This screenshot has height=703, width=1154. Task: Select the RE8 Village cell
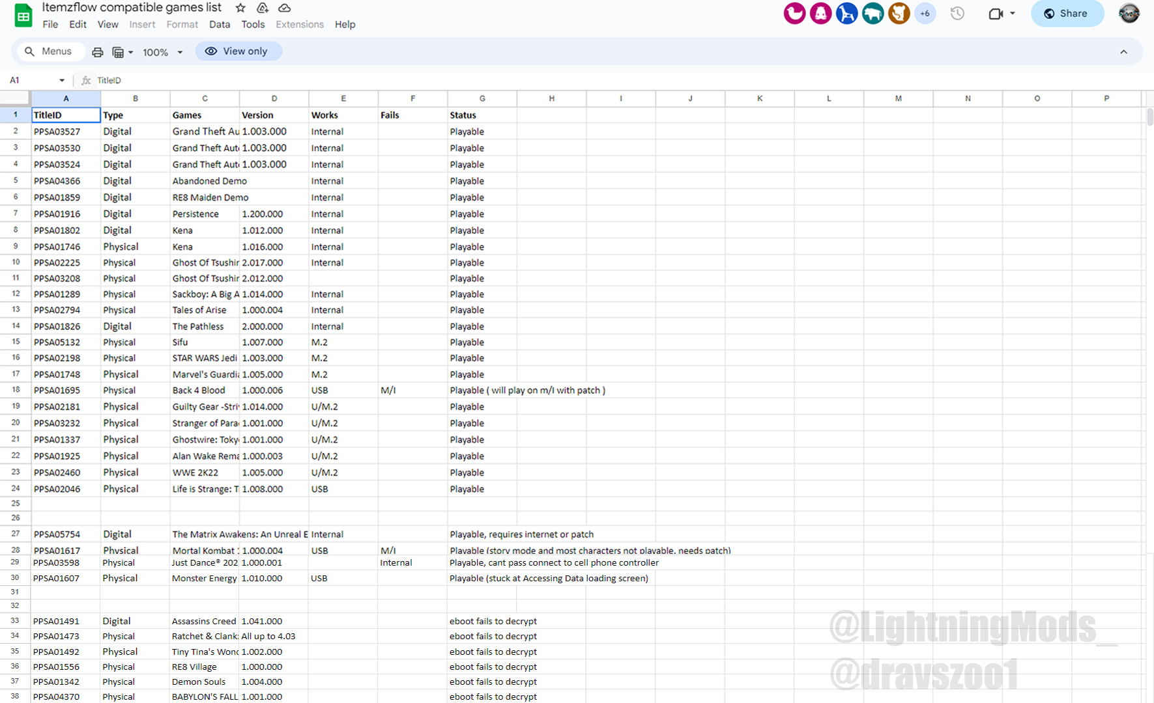pos(204,667)
